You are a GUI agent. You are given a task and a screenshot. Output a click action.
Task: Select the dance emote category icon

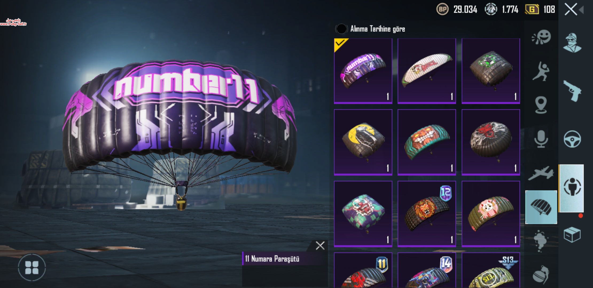541,71
